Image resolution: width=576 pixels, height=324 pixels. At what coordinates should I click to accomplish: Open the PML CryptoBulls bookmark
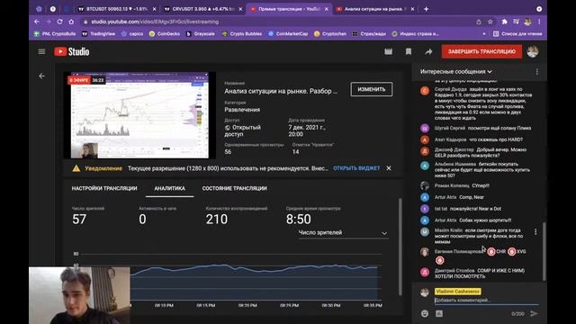tap(55, 34)
